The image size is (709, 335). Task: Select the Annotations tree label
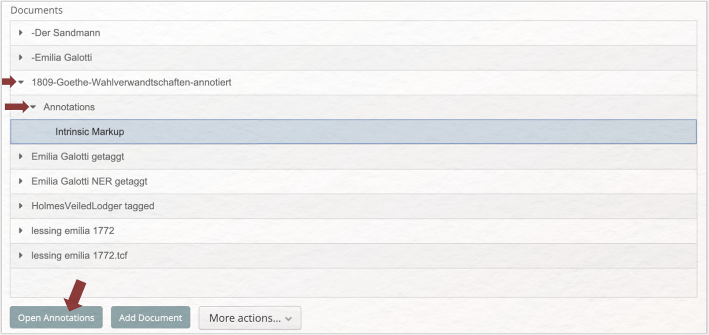tap(69, 107)
